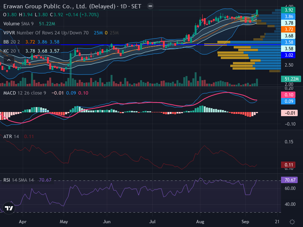Click the orange 3.72 BB basis label
This screenshot has height=227, width=303.
pyautogui.click(x=288, y=30)
